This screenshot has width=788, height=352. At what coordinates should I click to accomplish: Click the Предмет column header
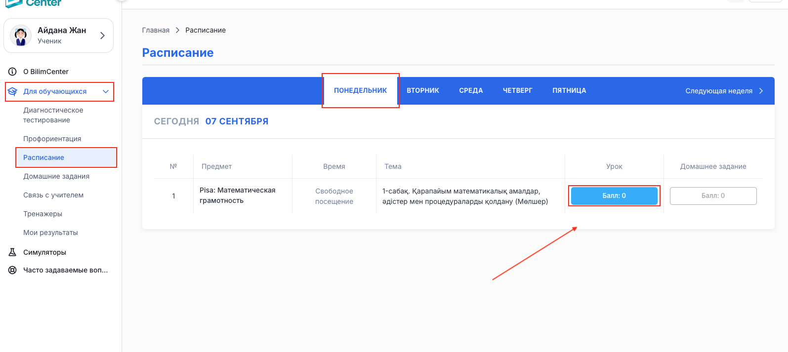tap(216, 166)
